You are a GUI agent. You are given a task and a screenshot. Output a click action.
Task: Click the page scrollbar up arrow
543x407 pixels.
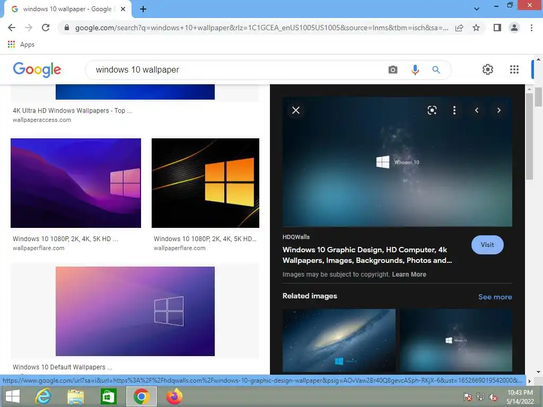coord(538,59)
